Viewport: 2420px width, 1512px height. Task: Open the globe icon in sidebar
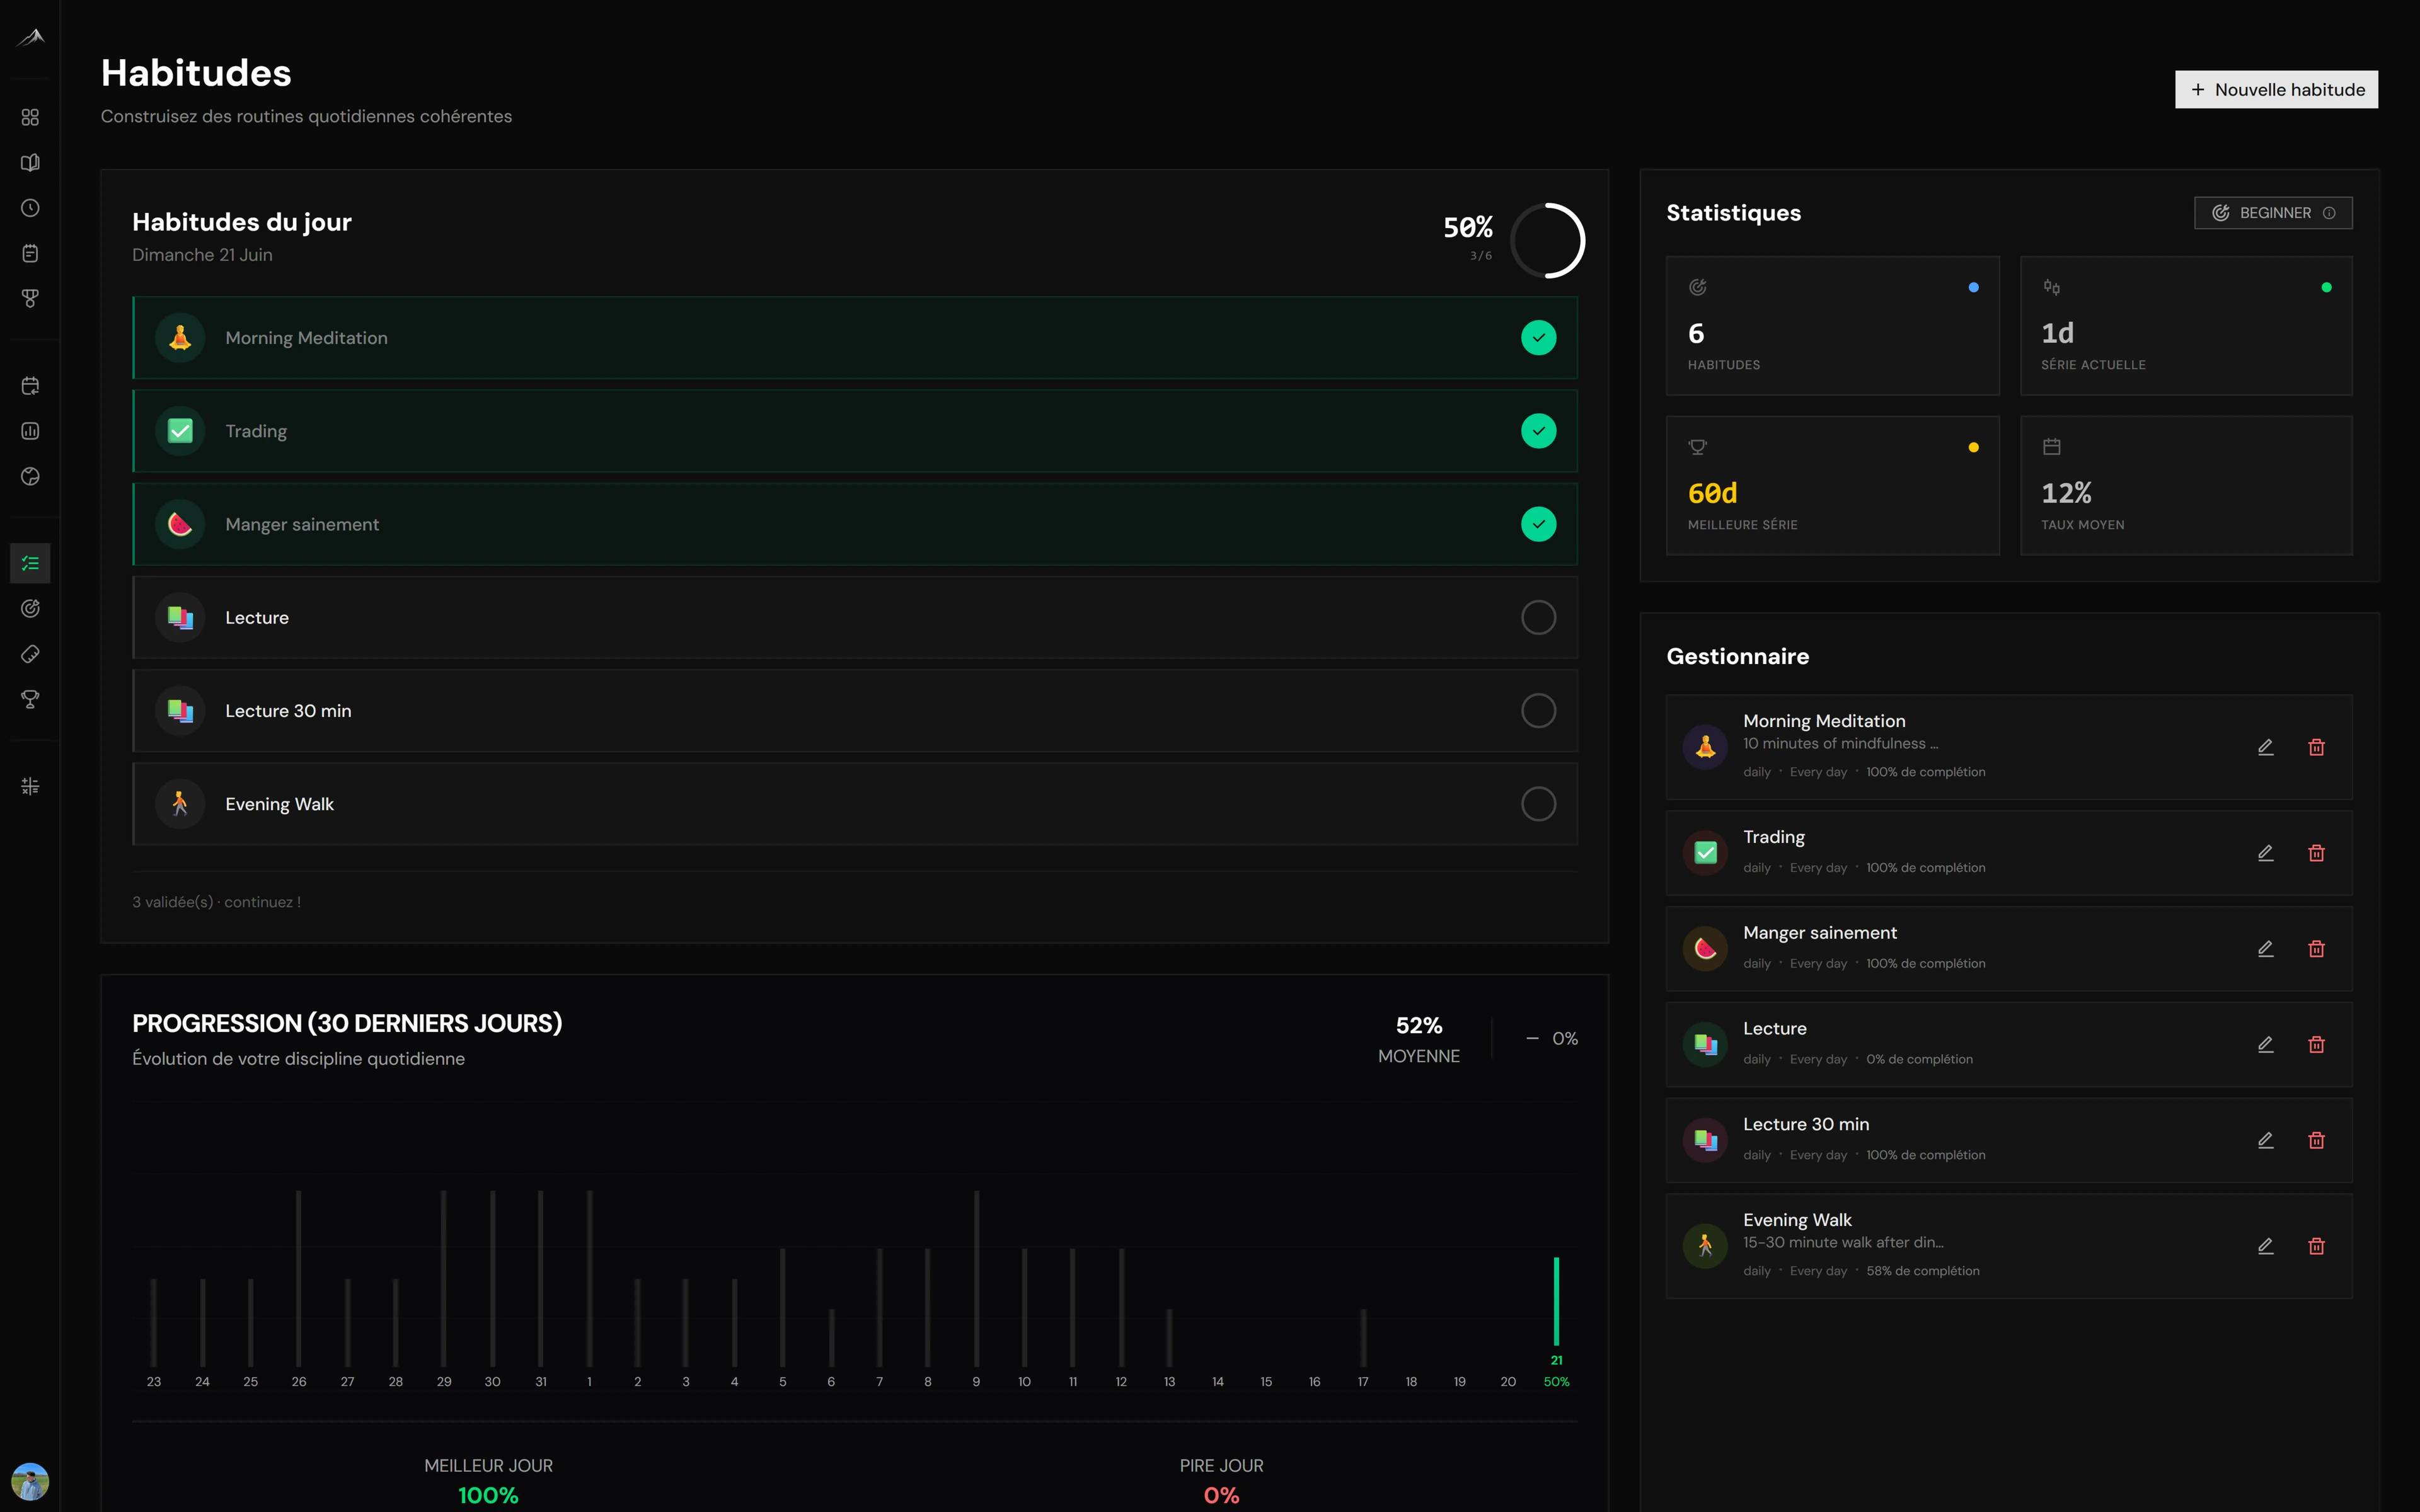[30, 476]
